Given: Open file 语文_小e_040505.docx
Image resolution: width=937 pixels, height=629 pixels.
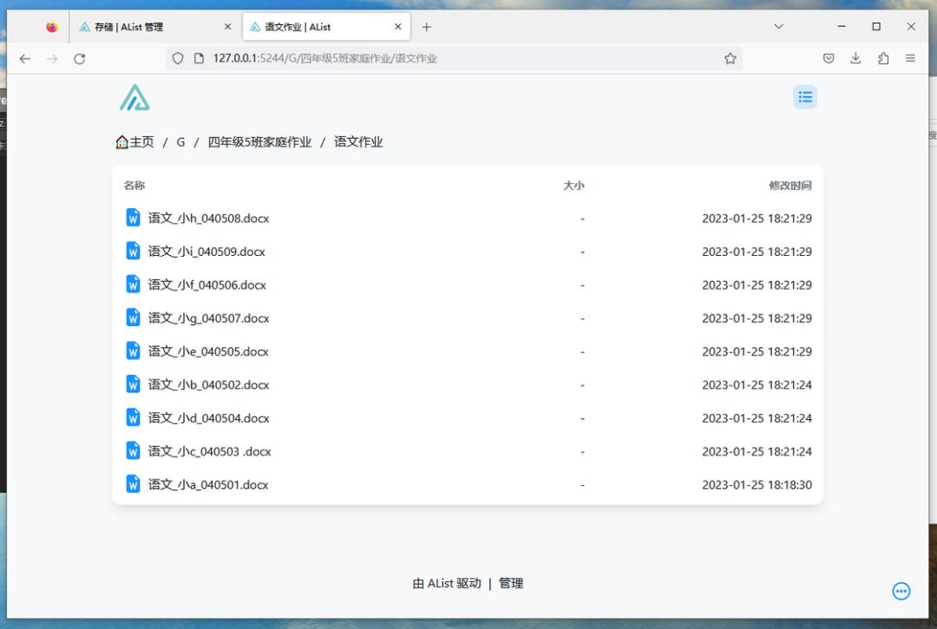Looking at the screenshot, I should click(x=208, y=351).
